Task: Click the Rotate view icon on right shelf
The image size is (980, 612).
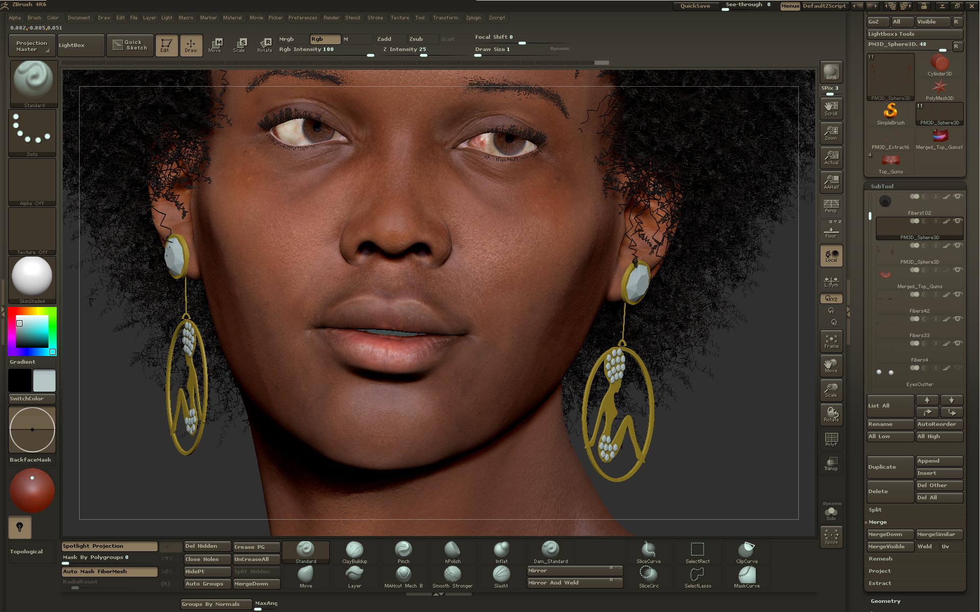Action: [831, 415]
